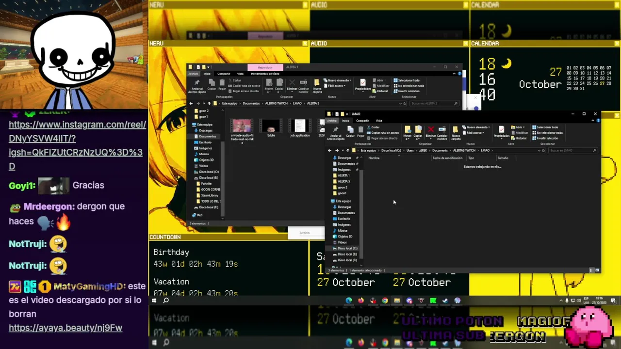This screenshot has width=621, height=349.
Task: Open Microsoft Edge from taskbar
Action: click(348, 301)
